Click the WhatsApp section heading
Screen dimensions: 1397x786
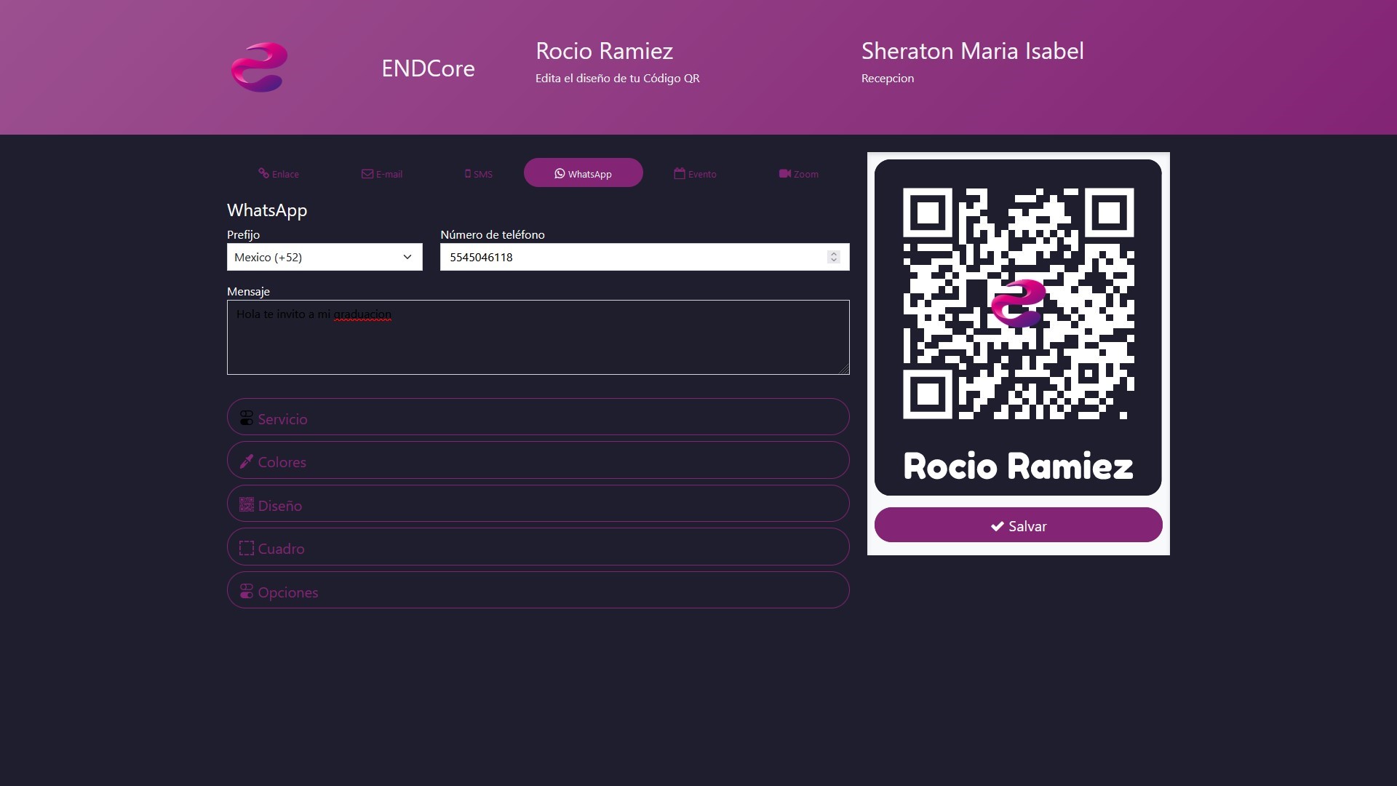(x=267, y=210)
